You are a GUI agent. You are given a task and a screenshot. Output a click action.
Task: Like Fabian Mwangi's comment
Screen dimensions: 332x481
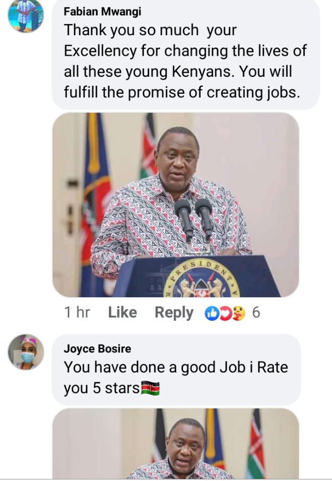pos(122,313)
